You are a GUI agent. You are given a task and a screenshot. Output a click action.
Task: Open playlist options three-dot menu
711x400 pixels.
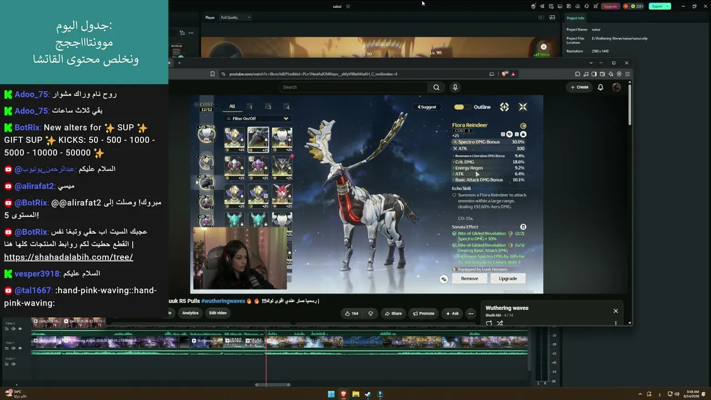point(615,323)
